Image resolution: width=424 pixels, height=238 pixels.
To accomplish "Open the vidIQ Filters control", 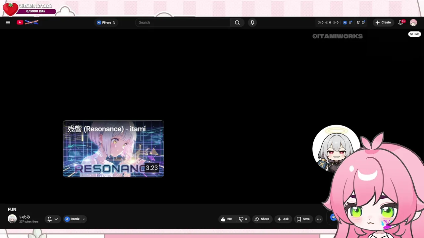I will click(106, 22).
